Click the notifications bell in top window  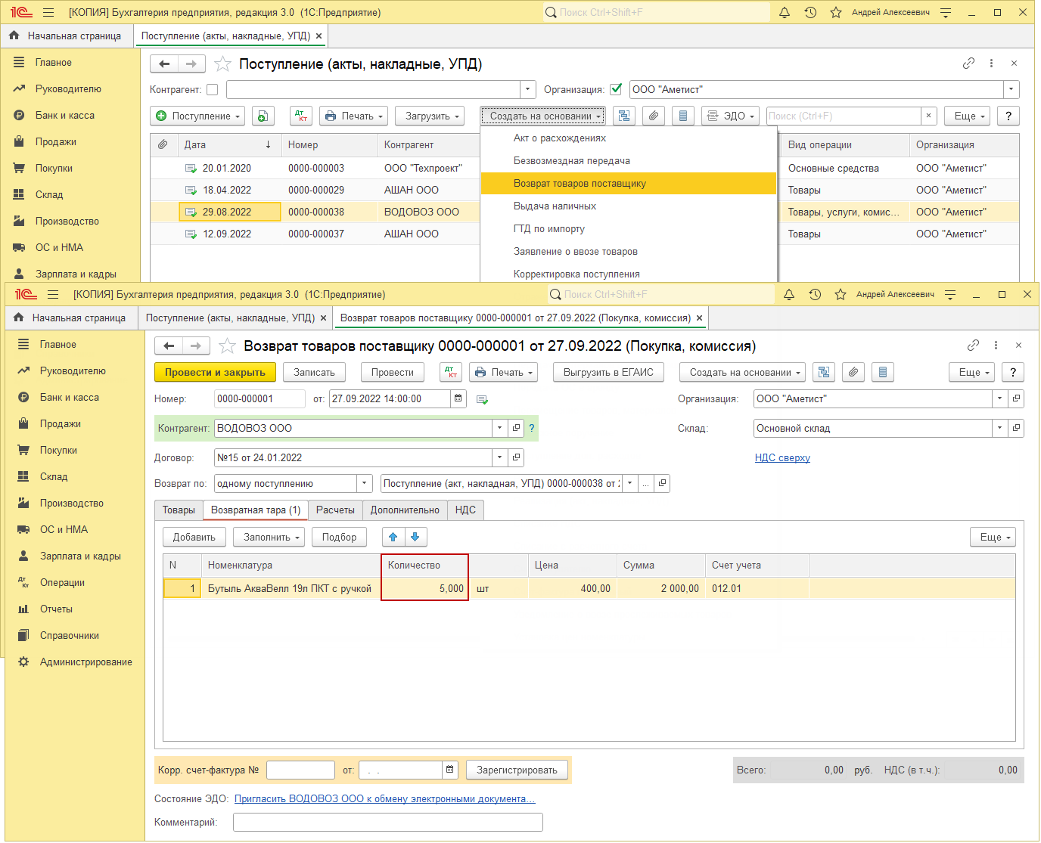(785, 13)
